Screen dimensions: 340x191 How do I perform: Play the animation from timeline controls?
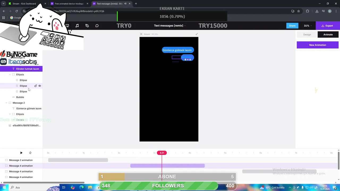pos(21,153)
